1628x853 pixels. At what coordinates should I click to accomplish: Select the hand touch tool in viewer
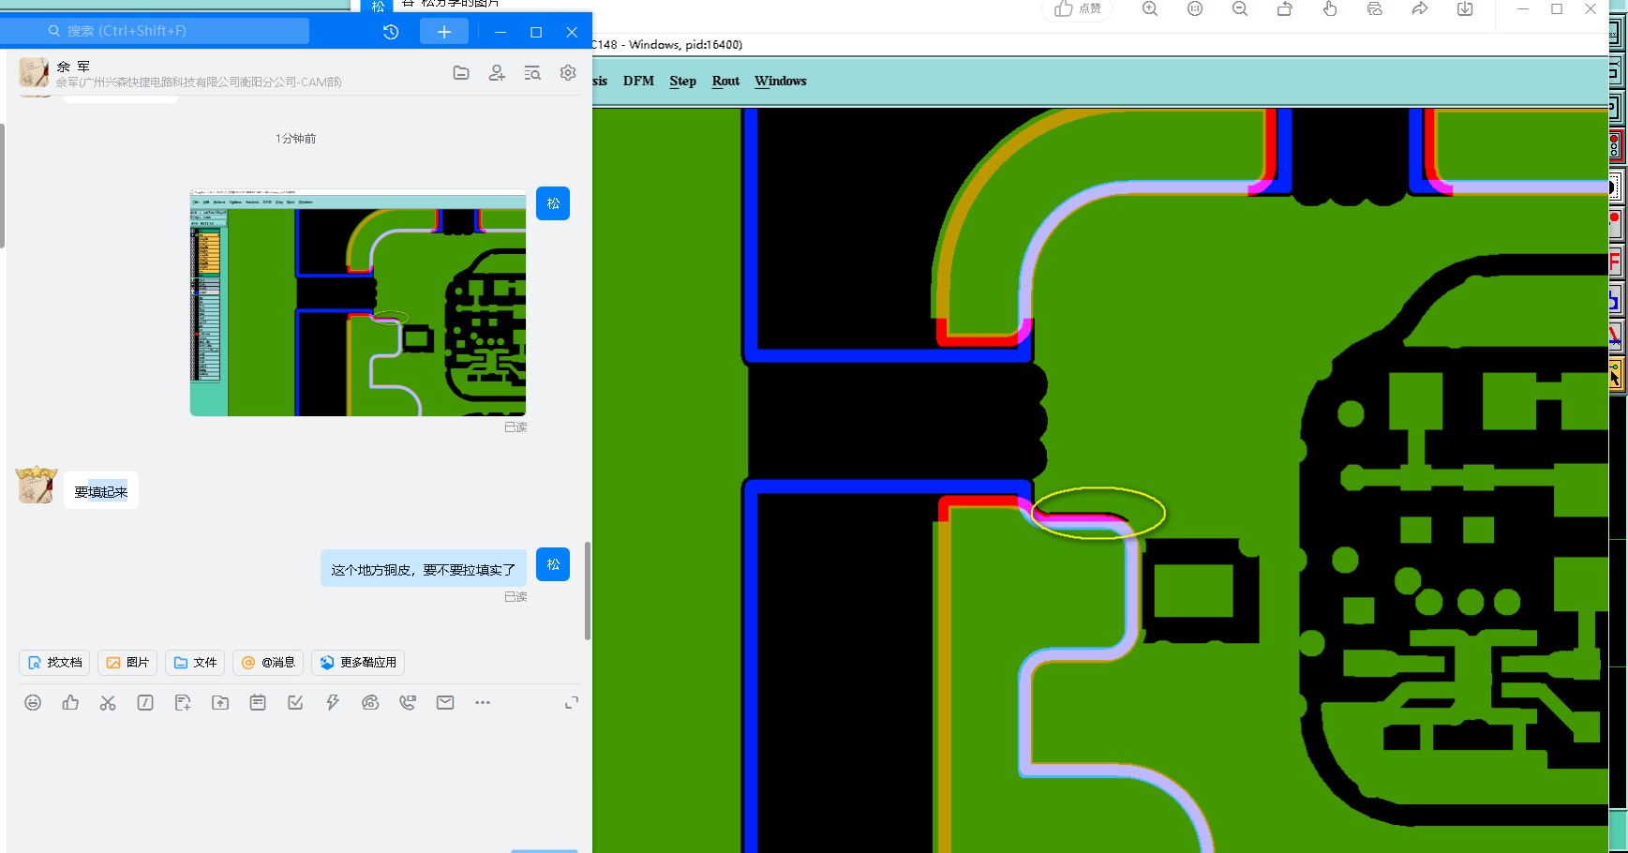coord(1330,9)
